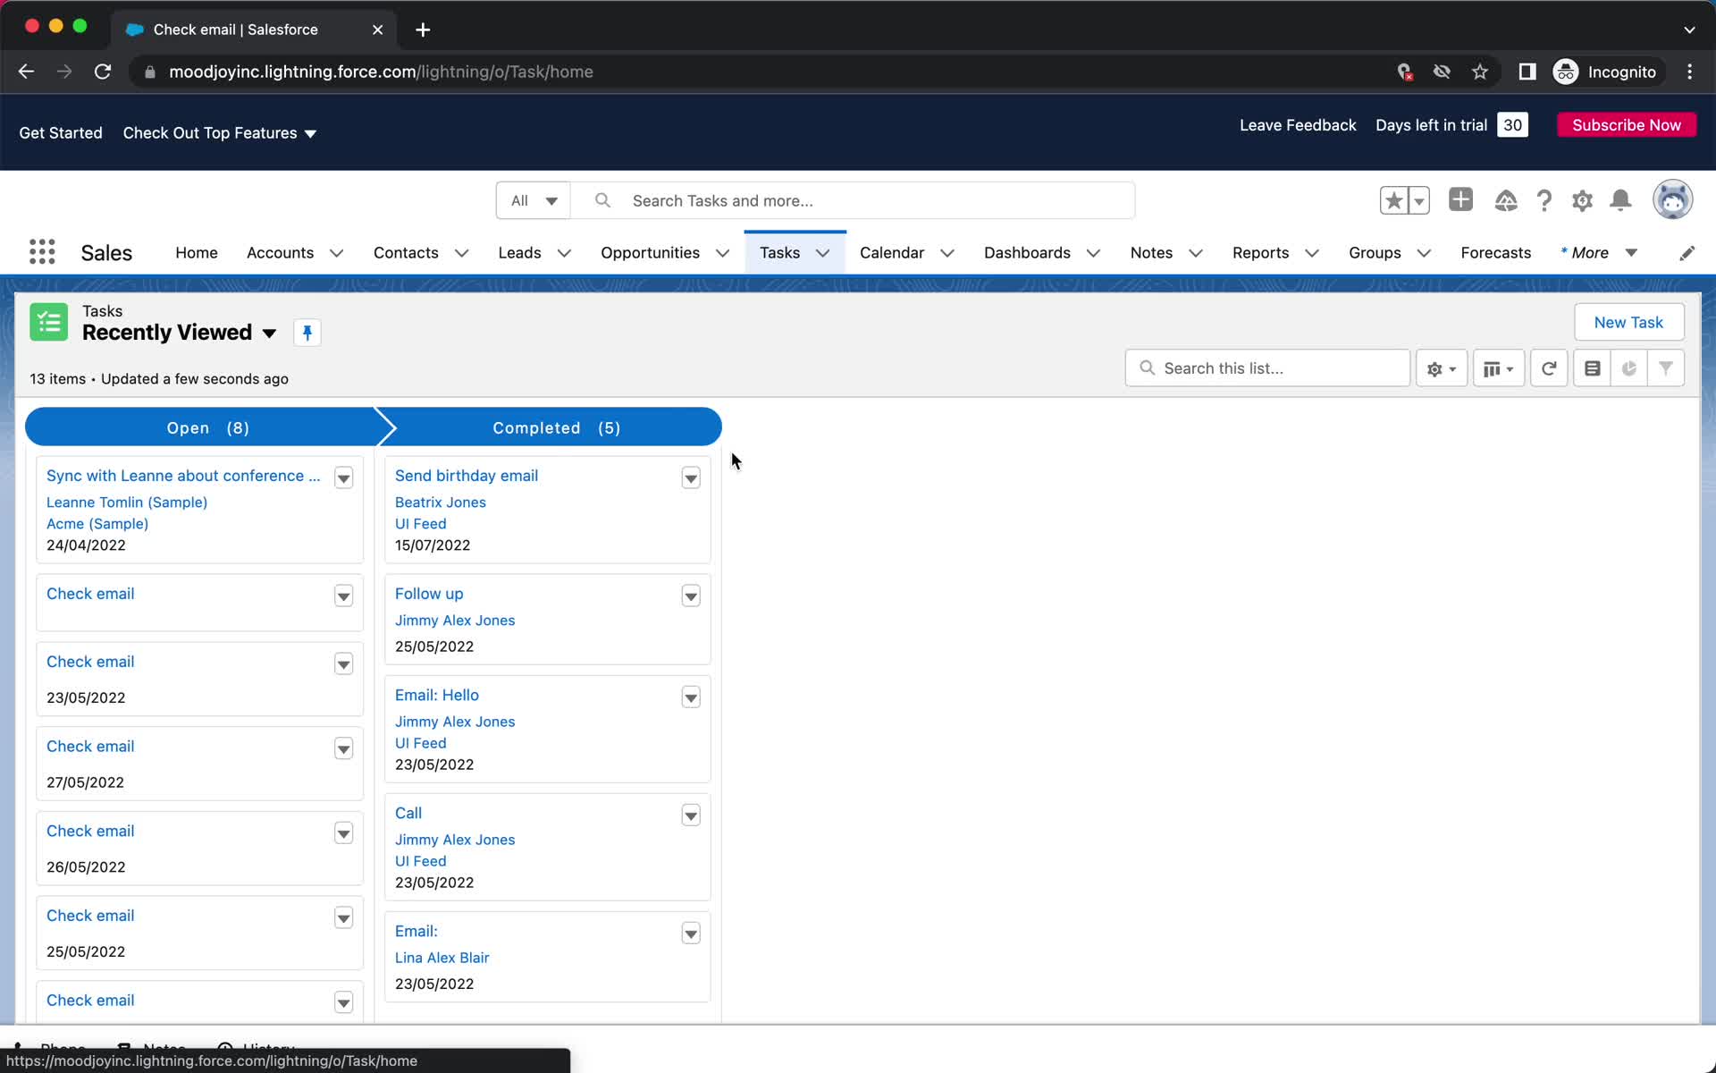Open the Lina Alex Blair contact
The image size is (1716, 1073).
[x=442, y=958]
